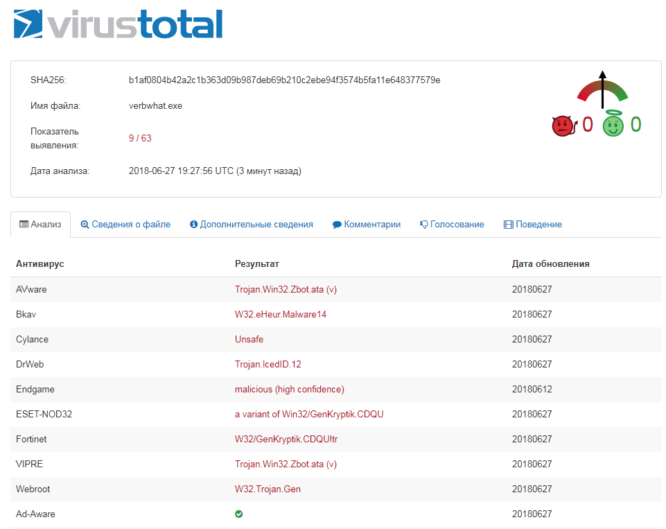The width and height of the screenshot is (666, 529).
Task: Click the green harmless vote count
Action: click(636, 125)
